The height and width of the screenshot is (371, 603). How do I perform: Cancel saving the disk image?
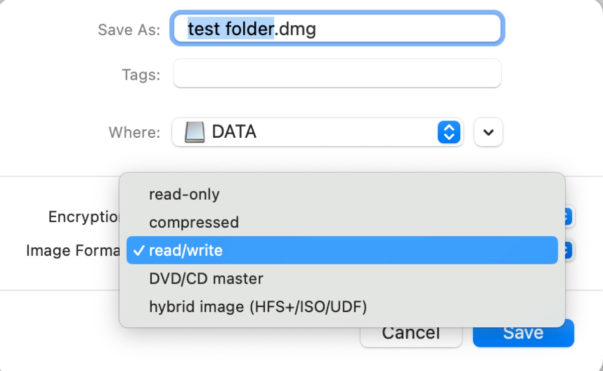(411, 332)
